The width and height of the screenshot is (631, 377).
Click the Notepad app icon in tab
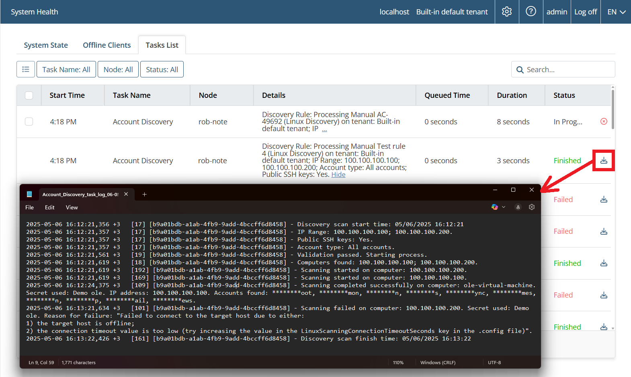(29, 194)
